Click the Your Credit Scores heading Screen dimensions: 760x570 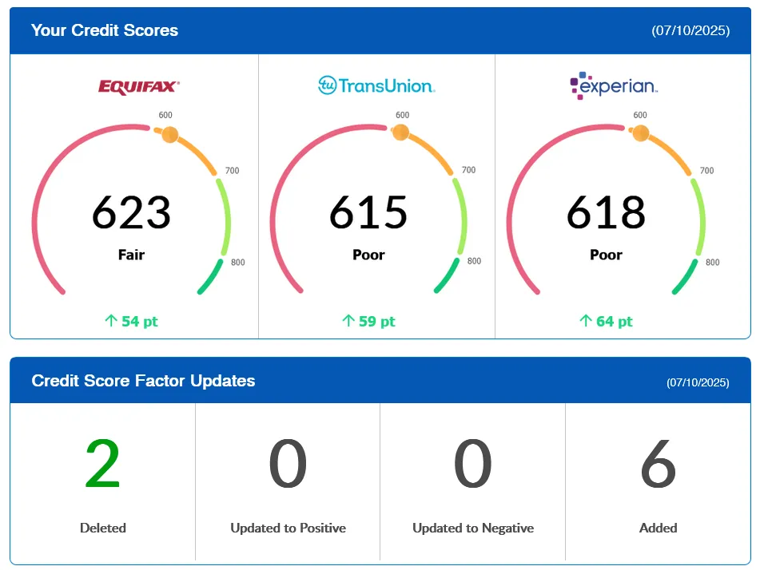coord(105,30)
